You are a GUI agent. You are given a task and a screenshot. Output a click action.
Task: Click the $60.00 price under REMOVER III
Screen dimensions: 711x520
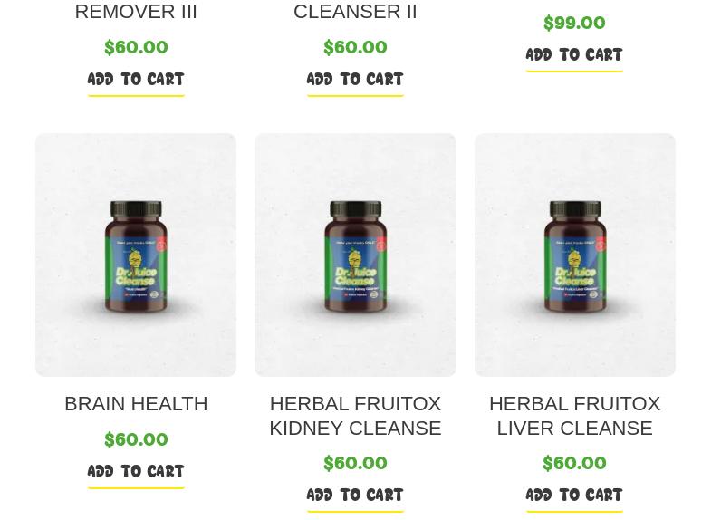click(136, 47)
